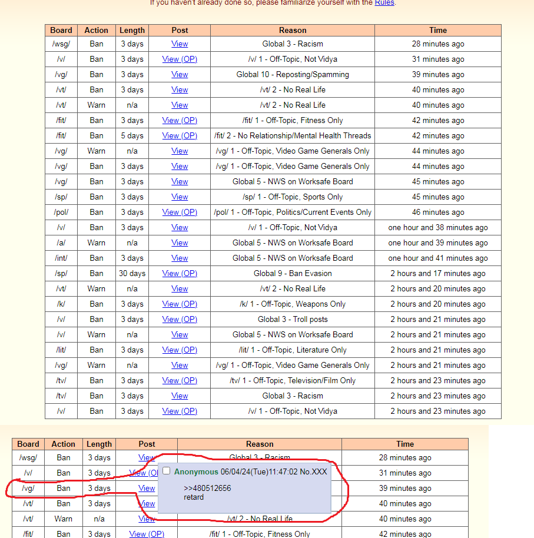Open View link for /sp/ Off-Topic, Sports Only row

tap(180, 197)
